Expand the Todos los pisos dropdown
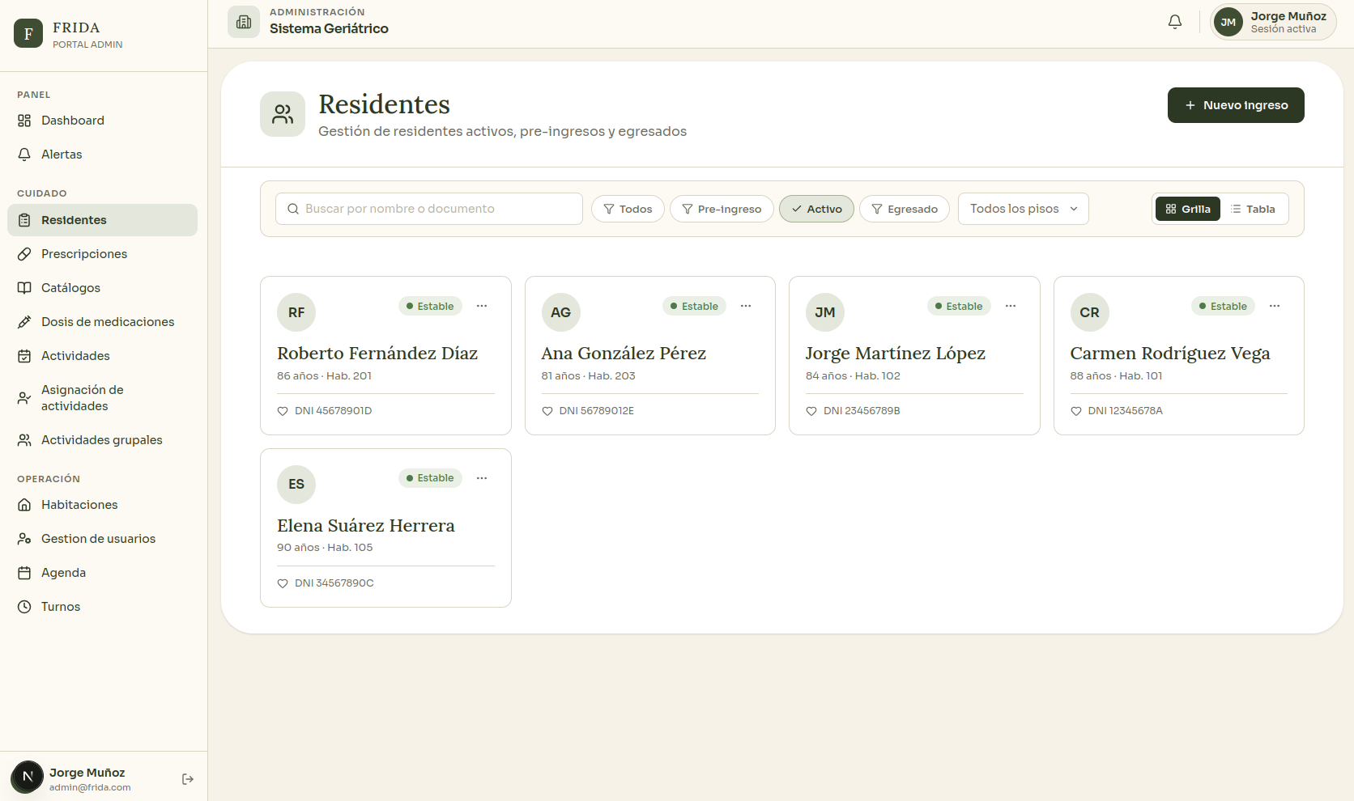The image size is (1354, 801). (1024, 209)
